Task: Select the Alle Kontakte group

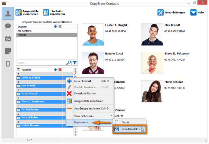Action: [47, 31]
